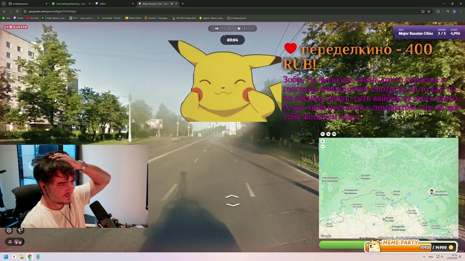465x261 pixels.
Task: Click Tyumen label on the map
Action: pyautogui.click(x=365, y=177)
